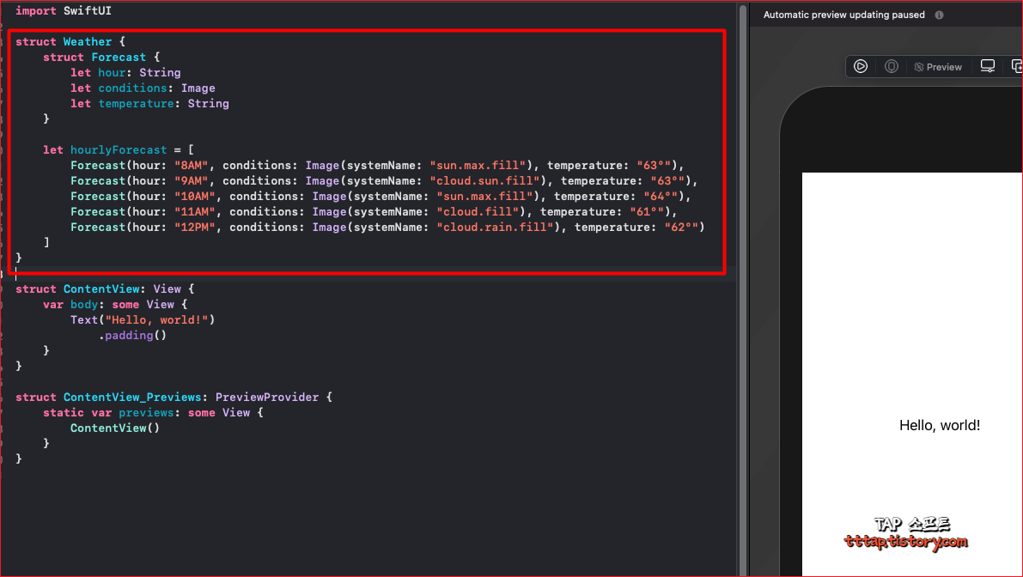The width and height of the screenshot is (1023, 577).
Task: Click the "64°" temperature string
Action: (661, 197)
